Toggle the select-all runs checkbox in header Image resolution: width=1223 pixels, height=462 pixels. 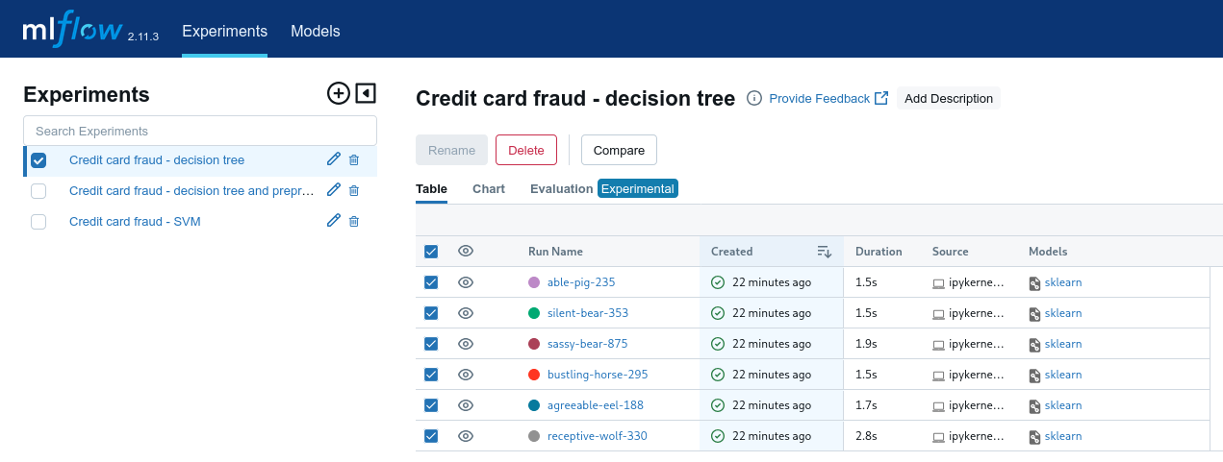tap(431, 252)
